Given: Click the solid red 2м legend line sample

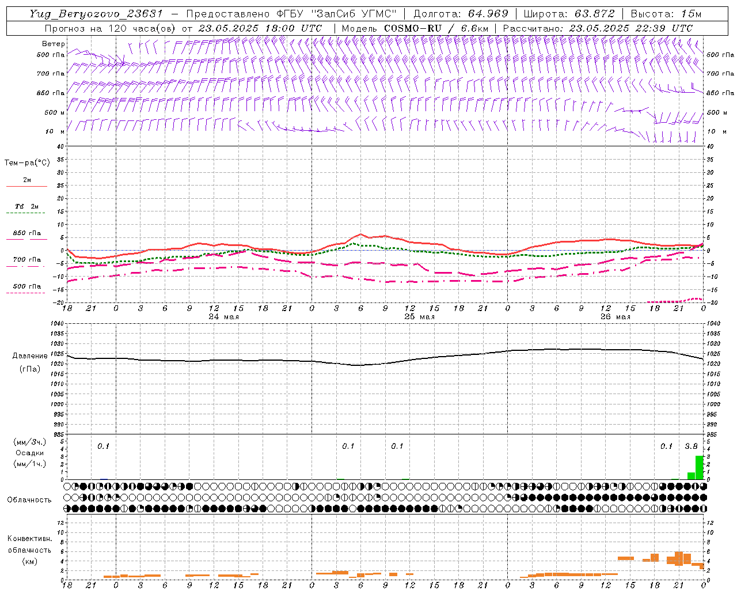Looking at the screenshot, I should (26, 187).
